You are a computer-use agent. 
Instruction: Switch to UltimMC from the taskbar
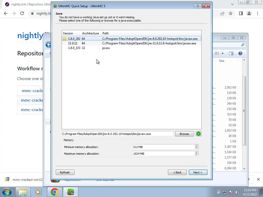tap(70, 192)
